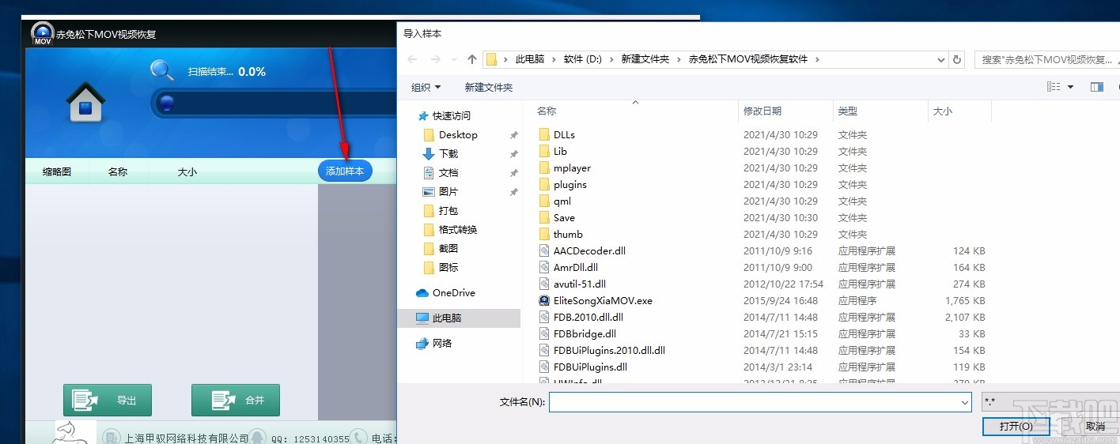Select the 打包 folder in sidebar
This screenshot has width=1120, height=444.
(448, 211)
